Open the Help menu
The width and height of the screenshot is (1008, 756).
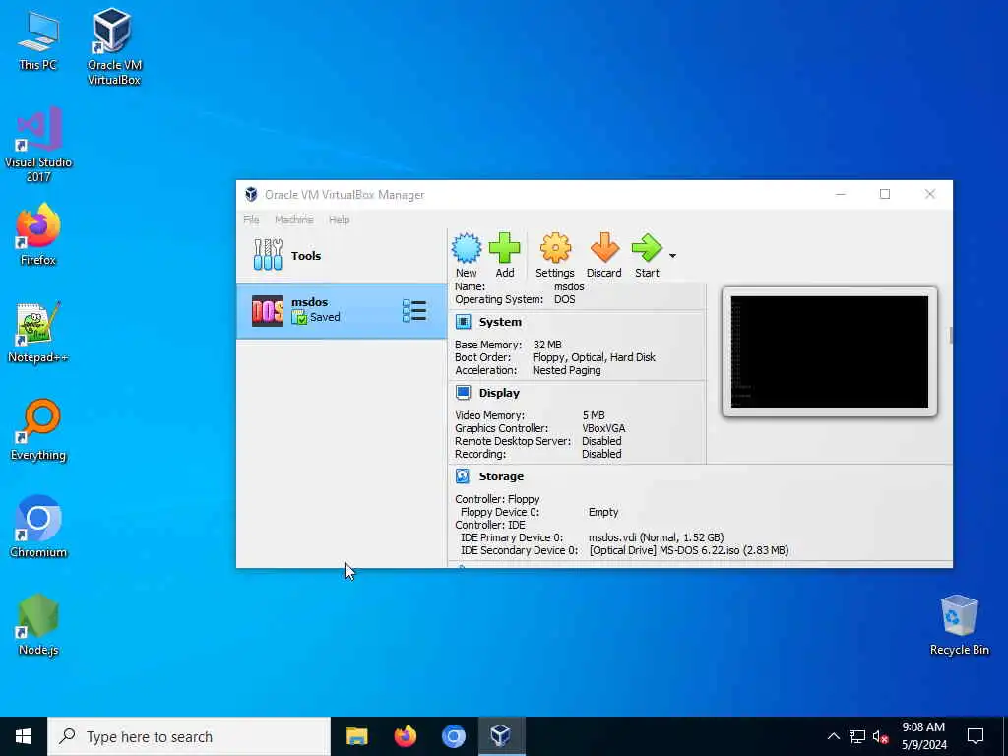point(340,220)
